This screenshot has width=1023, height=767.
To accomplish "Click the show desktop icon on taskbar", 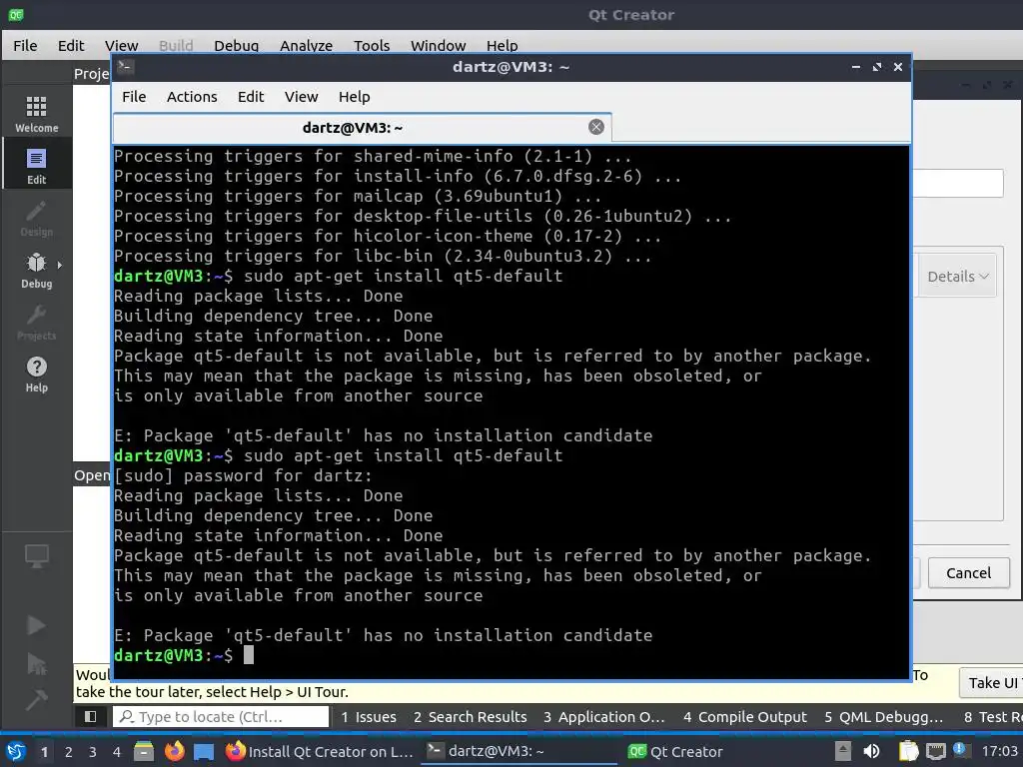I will pyautogui.click(x=204, y=752).
